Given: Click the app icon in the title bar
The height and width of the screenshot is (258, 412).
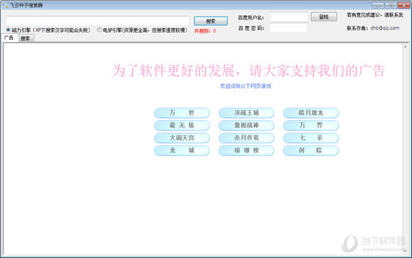Looking at the screenshot, I should point(5,5).
